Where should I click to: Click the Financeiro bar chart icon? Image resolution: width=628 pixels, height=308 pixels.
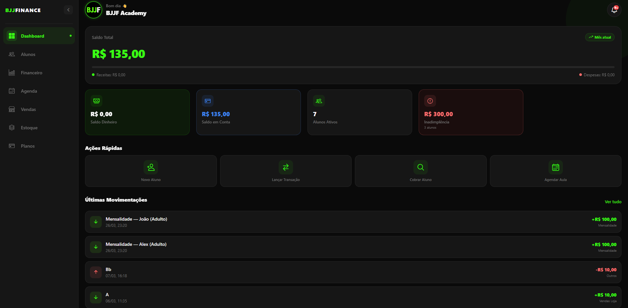tap(12, 73)
